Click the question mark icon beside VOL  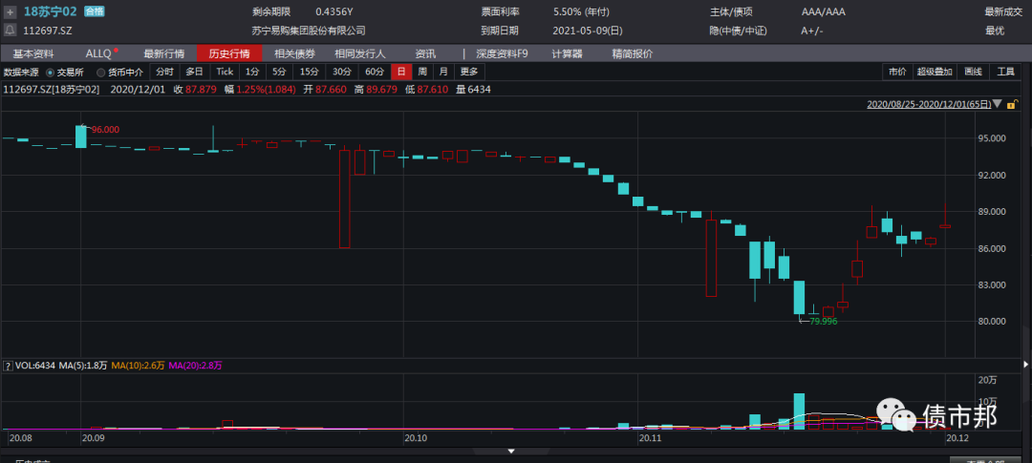(x=8, y=365)
